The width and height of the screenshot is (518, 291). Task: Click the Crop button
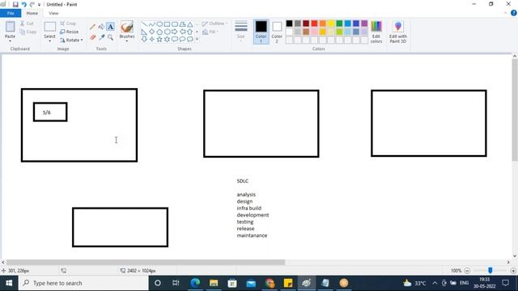[68, 23]
